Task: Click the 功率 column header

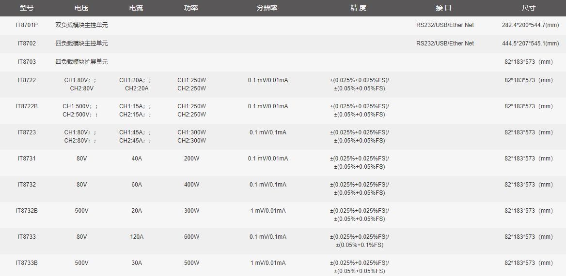Action: 191,8
